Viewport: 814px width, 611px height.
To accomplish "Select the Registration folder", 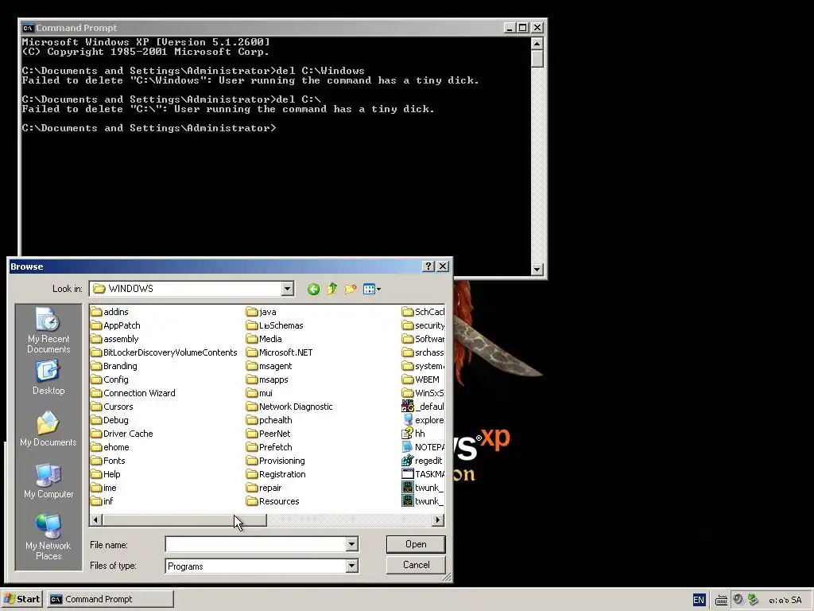I will [x=276, y=474].
